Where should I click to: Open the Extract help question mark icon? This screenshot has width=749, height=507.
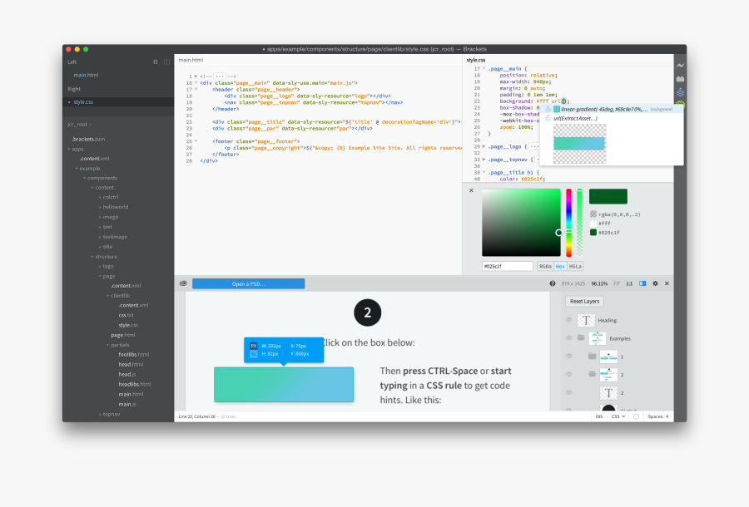[553, 283]
